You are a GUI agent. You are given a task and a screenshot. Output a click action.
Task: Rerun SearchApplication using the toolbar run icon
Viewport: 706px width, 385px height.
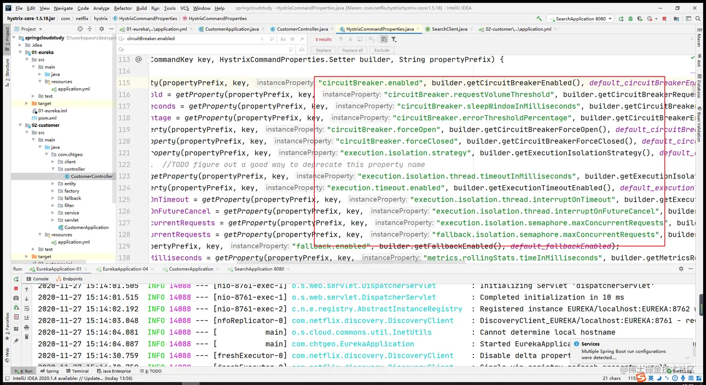[x=621, y=19]
